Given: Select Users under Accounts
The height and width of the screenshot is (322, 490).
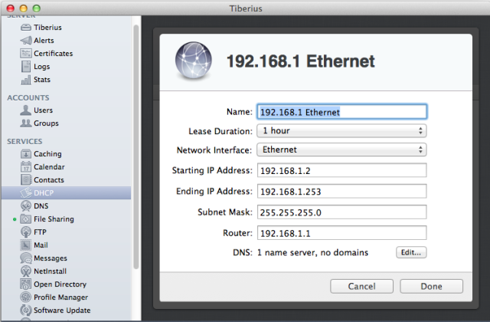Looking at the screenshot, I should click(x=43, y=110).
